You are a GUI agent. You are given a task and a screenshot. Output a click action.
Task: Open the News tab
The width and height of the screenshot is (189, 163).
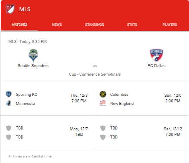point(57,25)
